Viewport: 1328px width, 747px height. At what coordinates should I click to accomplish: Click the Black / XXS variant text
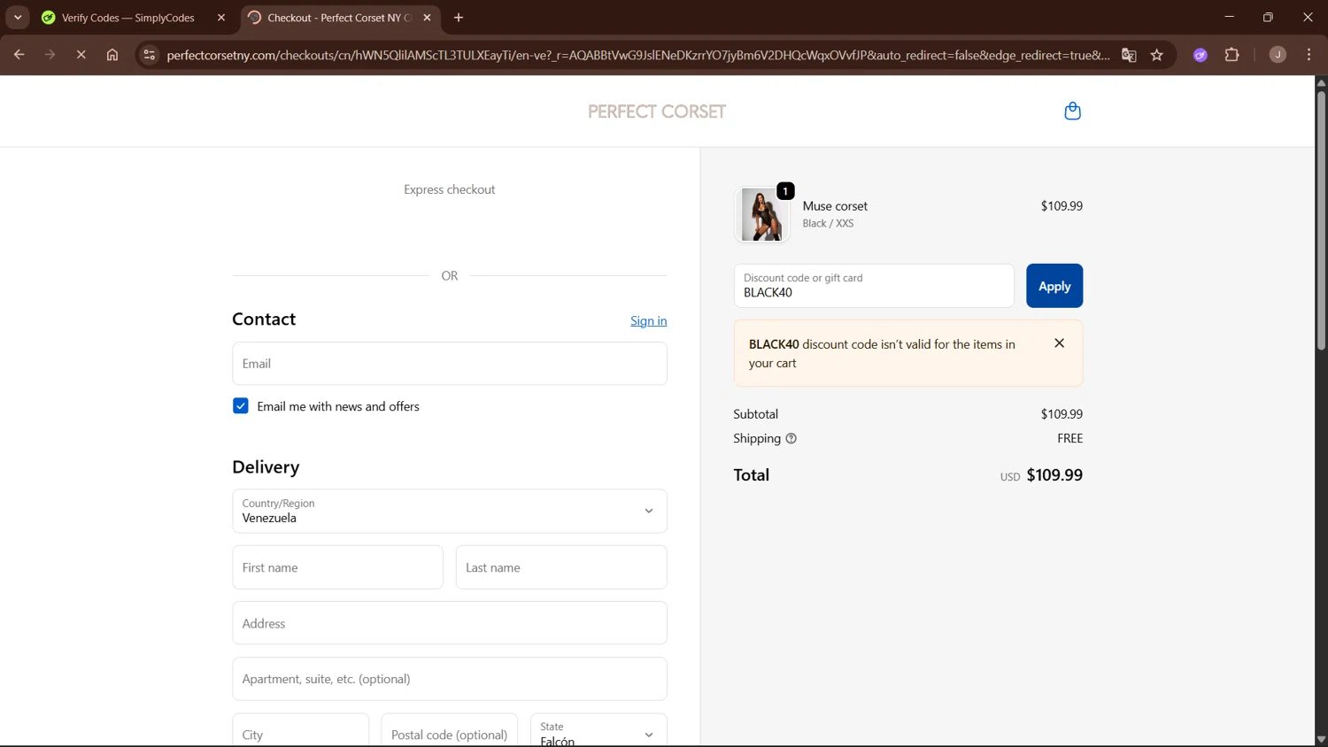(828, 224)
